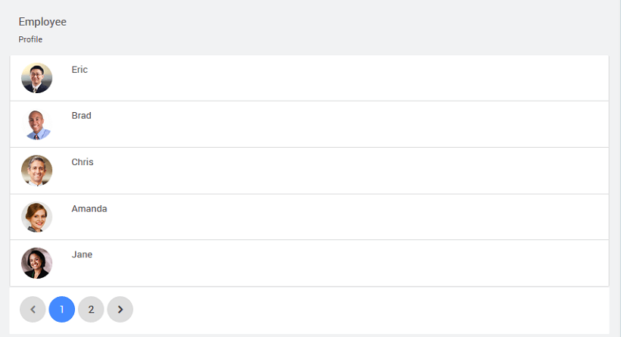621x337 pixels.
Task: Open the Amanda name entry
Action: coord(89,209)
